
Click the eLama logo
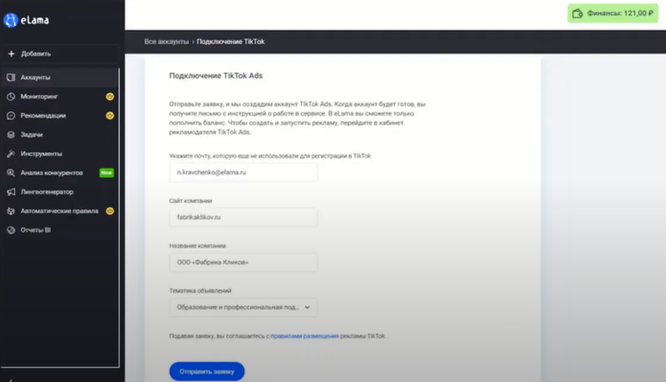27,20
